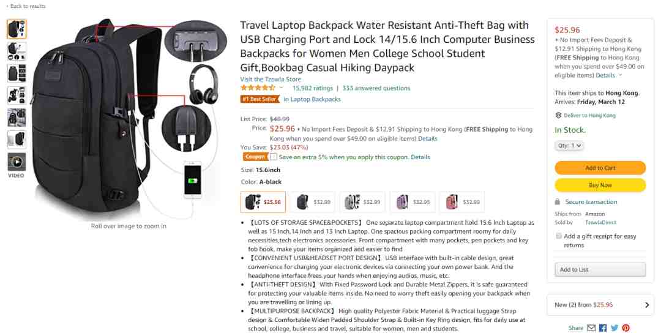Click the yellow Buy Now button
Viewport: 661px width, 333px height.
pyautogui.click(x=600, y=185)
